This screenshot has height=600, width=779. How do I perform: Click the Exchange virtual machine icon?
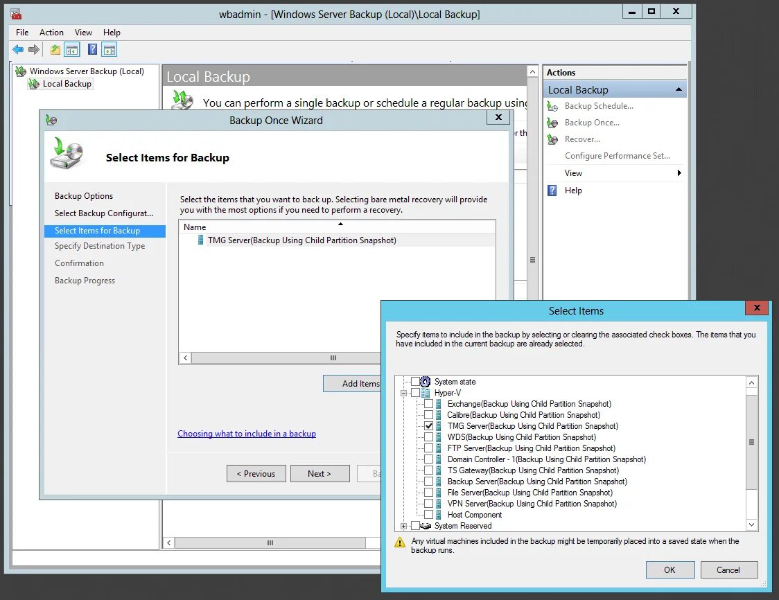438,404
